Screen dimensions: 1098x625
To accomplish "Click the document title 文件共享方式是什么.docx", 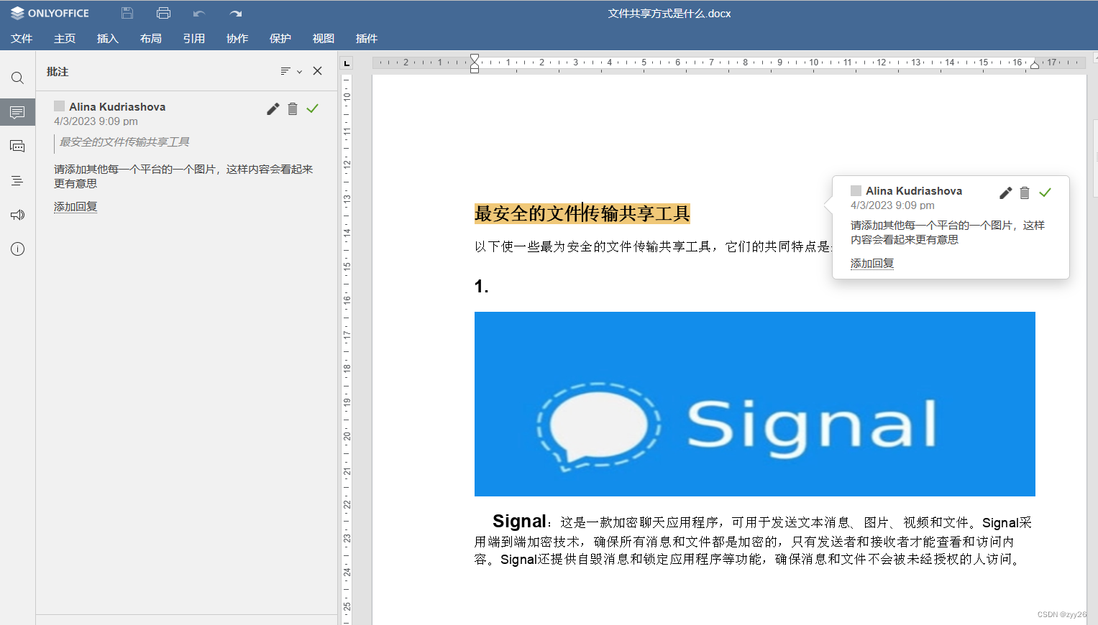I will pyautogui.click(x=669, y=13).
